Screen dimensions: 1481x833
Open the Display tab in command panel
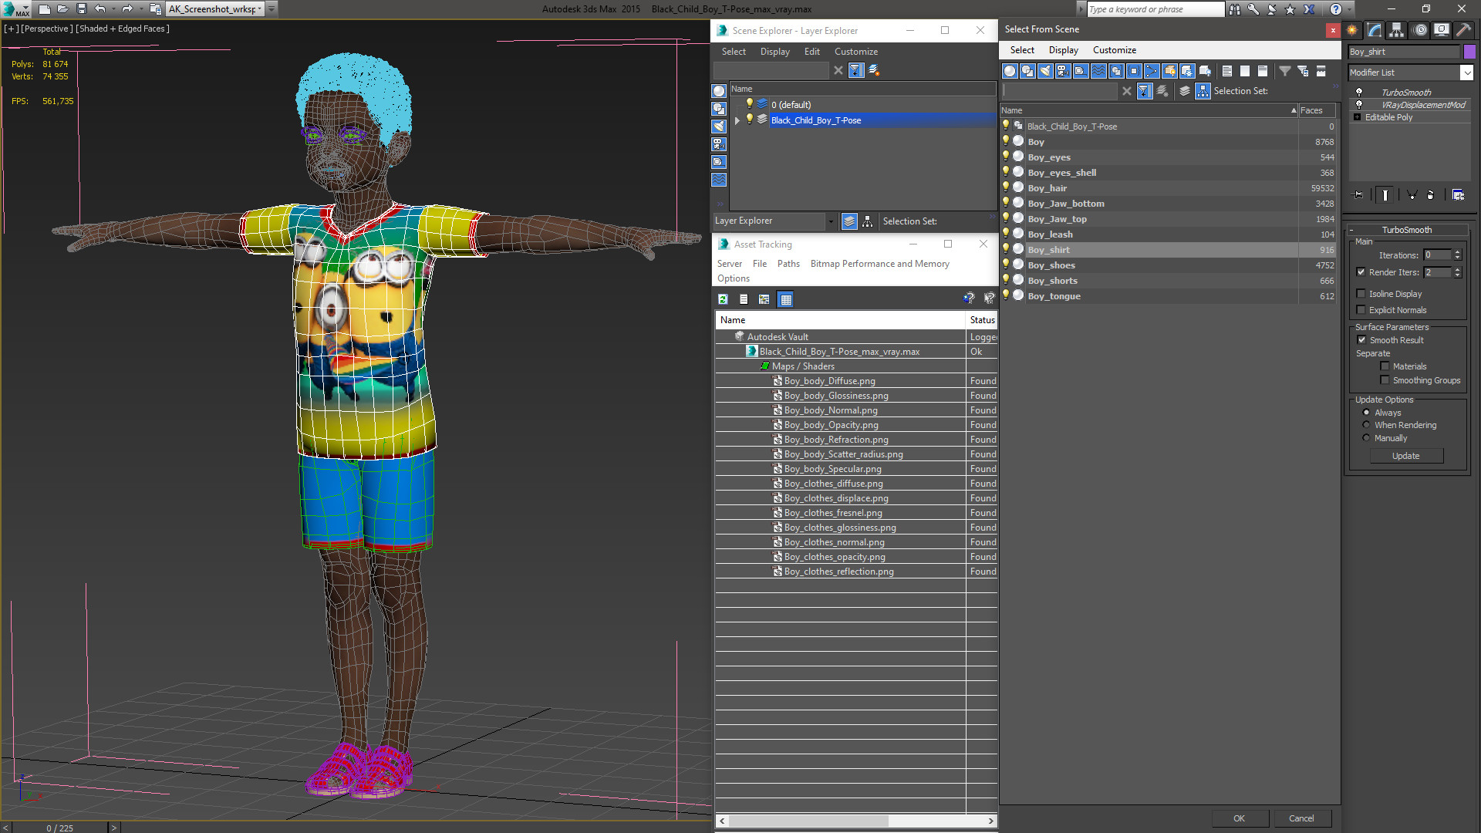[1442, 30]
